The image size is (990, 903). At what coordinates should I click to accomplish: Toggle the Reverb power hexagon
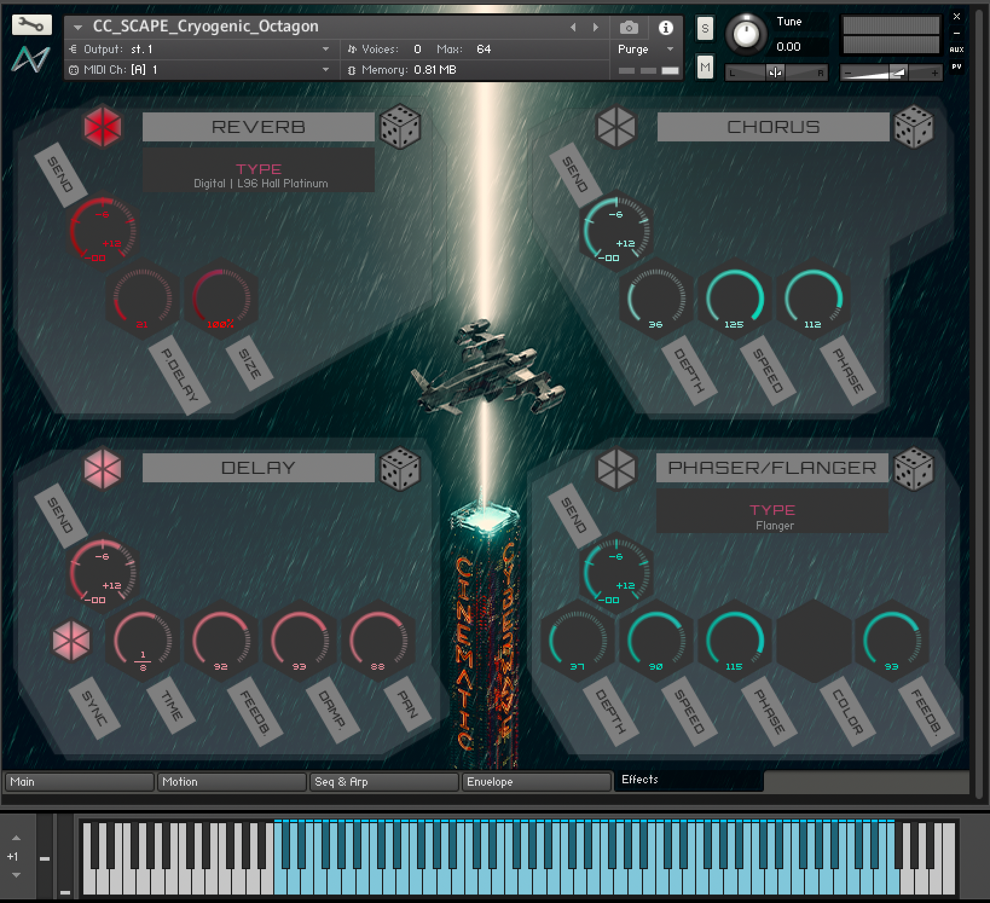coord(103,127)
